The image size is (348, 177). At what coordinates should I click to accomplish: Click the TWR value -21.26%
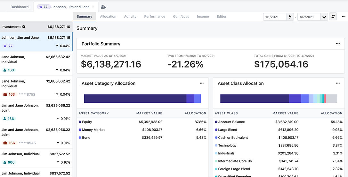(x=185, y=64)
